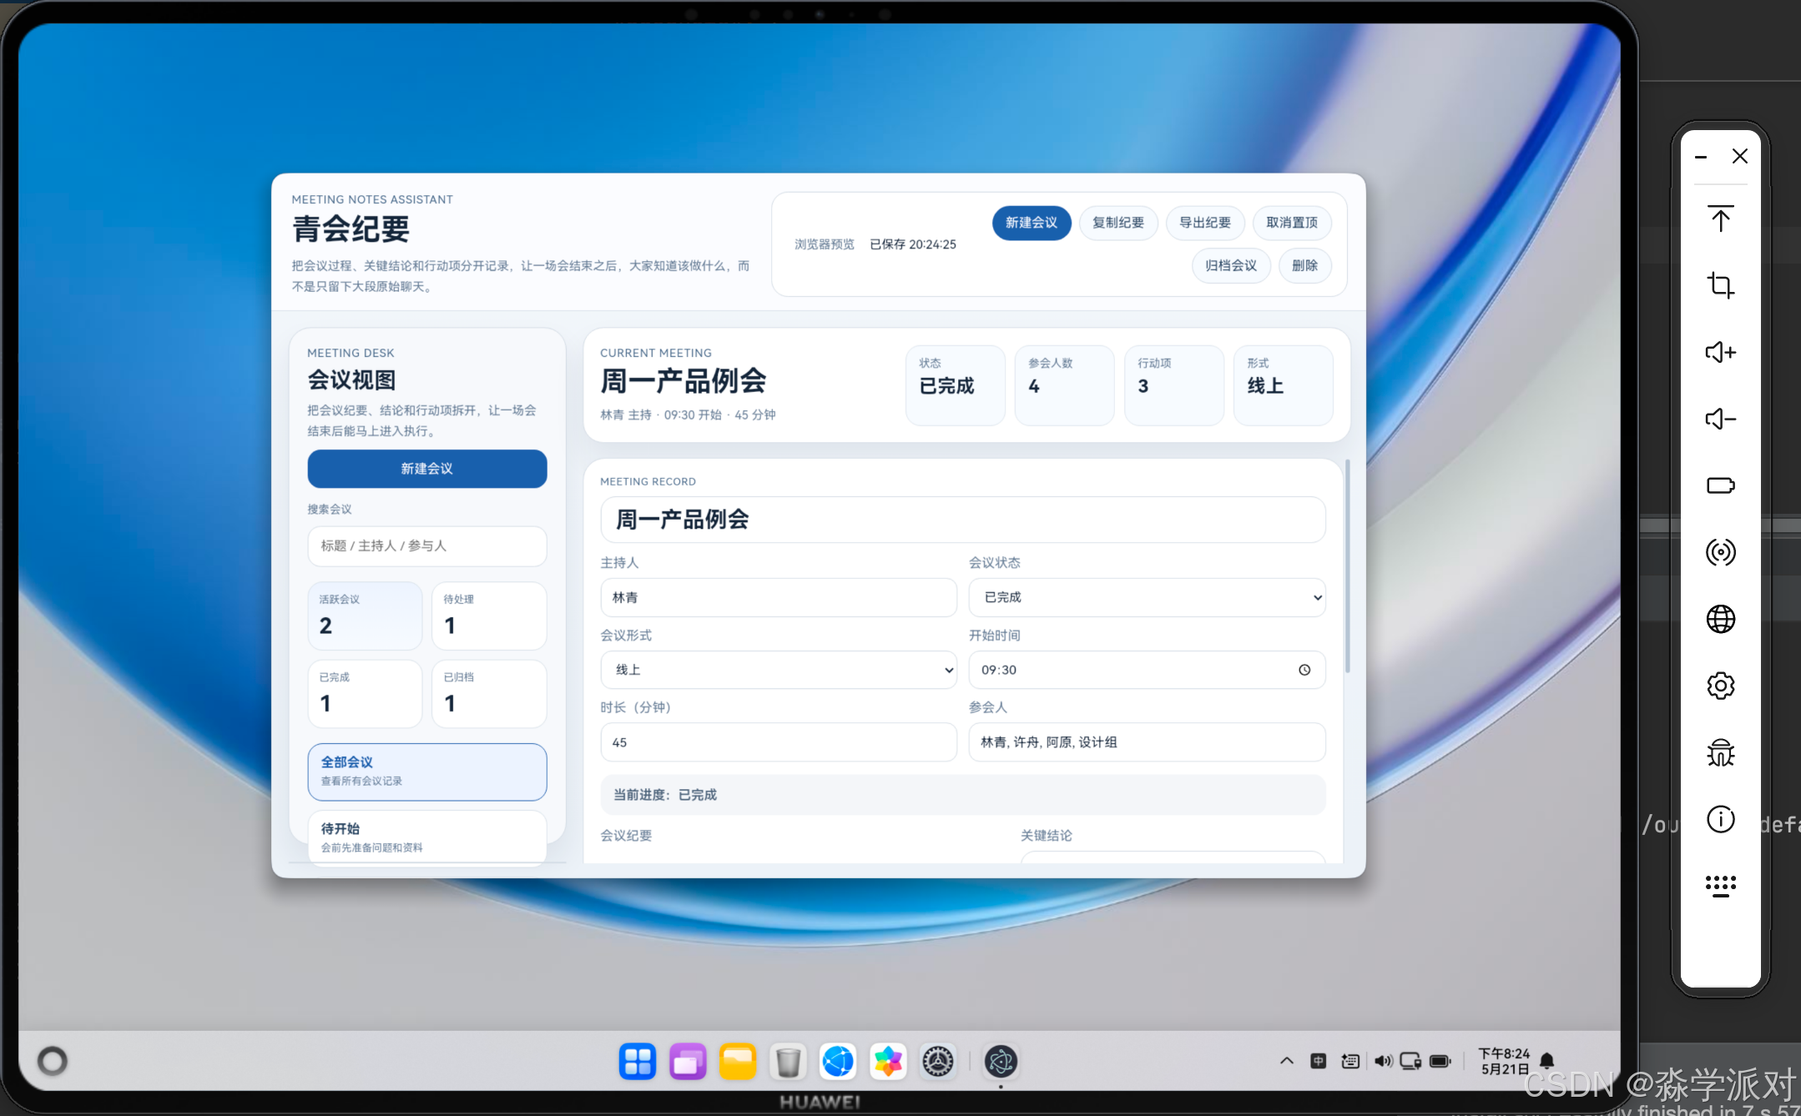Image resolution: width=1801 pixels, height=1116 pixels.
Task: Open the purple multitask app in the dock
Action: (688, 1062)
